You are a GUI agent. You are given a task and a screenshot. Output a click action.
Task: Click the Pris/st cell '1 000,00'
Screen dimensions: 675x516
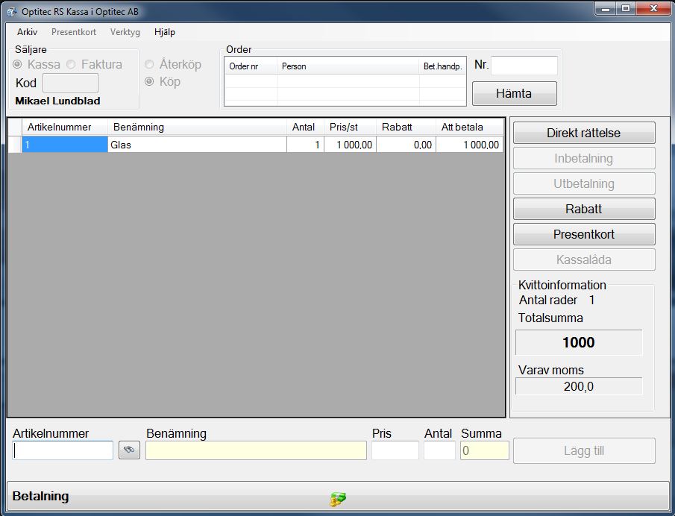click(x=350, y=145)
